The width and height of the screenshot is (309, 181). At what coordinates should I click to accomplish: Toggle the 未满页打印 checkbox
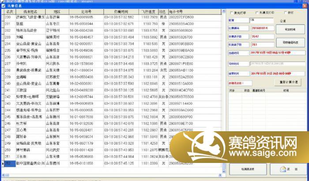coord(256,13)
